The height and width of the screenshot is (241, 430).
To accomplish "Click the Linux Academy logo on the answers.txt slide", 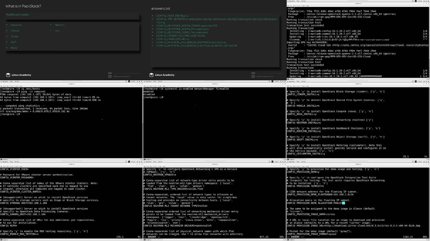I will [x=162, y=75].
